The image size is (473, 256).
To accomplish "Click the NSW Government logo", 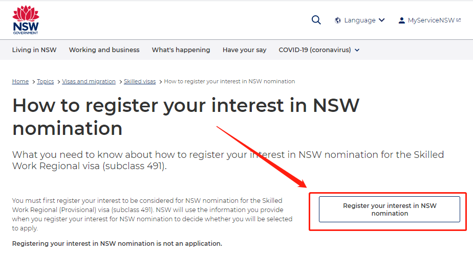I will 26,20.
